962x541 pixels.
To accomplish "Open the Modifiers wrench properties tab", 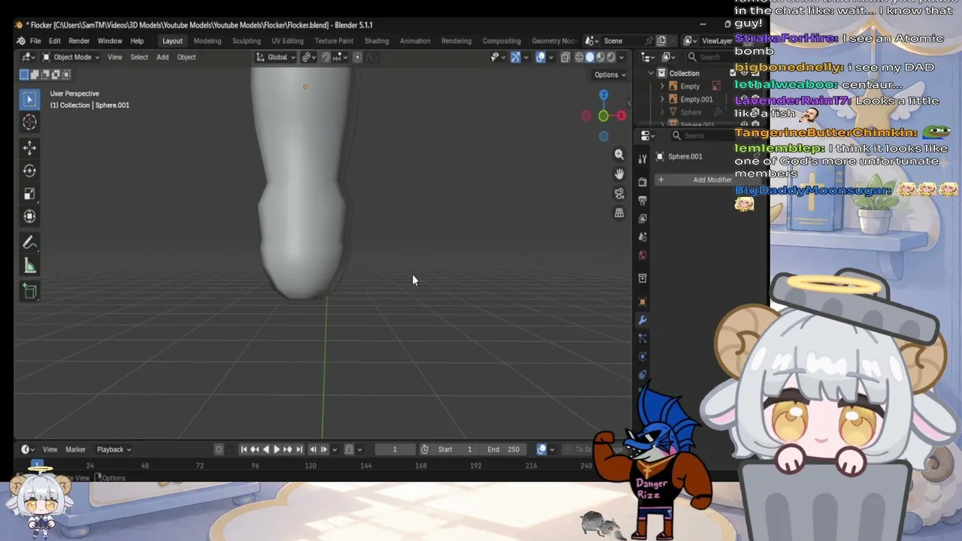I will pyautogui.click(x=643, y=320).
